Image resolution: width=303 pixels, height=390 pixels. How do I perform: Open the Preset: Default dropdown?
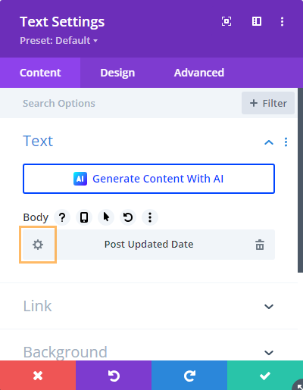pos(59,40)
